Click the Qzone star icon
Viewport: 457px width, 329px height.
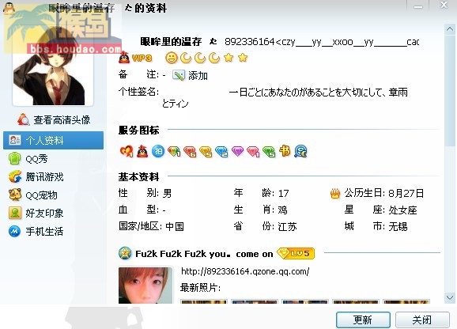(x=125, y=253)
